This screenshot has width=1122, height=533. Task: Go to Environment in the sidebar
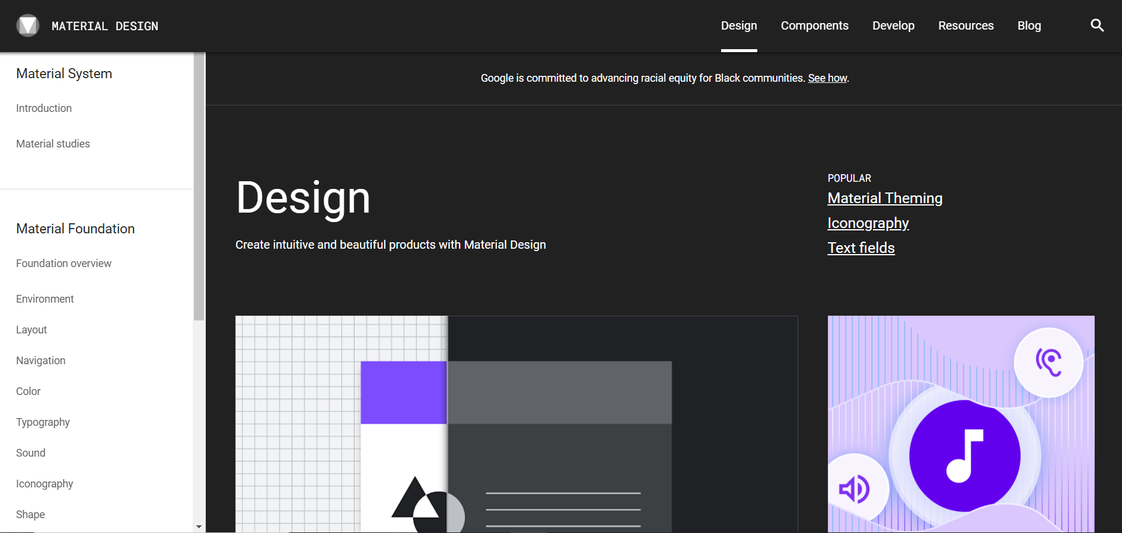point(45,299)
